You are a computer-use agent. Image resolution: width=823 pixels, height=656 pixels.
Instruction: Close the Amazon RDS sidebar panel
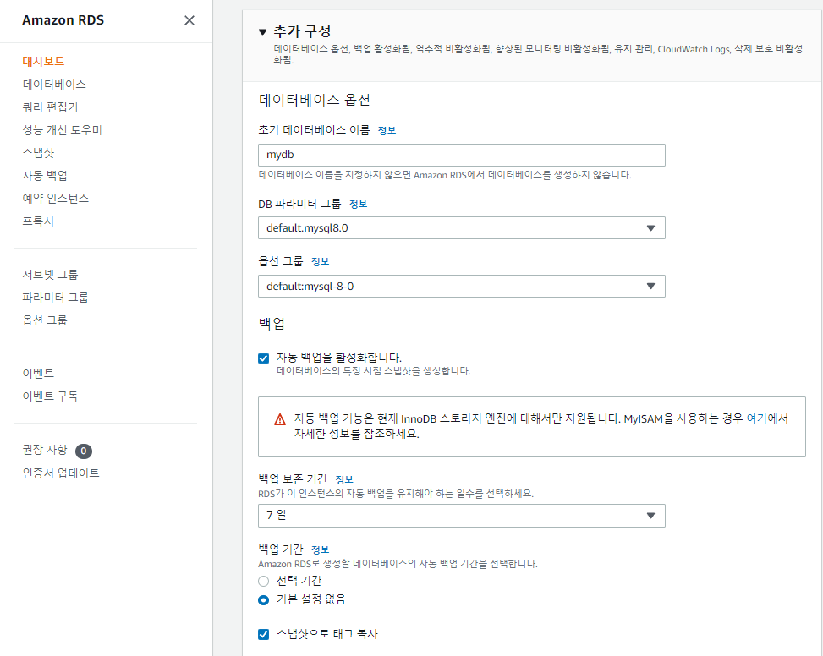tap(189, 20)
